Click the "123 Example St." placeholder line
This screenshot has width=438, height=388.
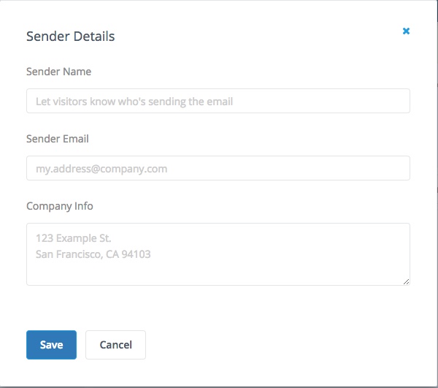73,238
